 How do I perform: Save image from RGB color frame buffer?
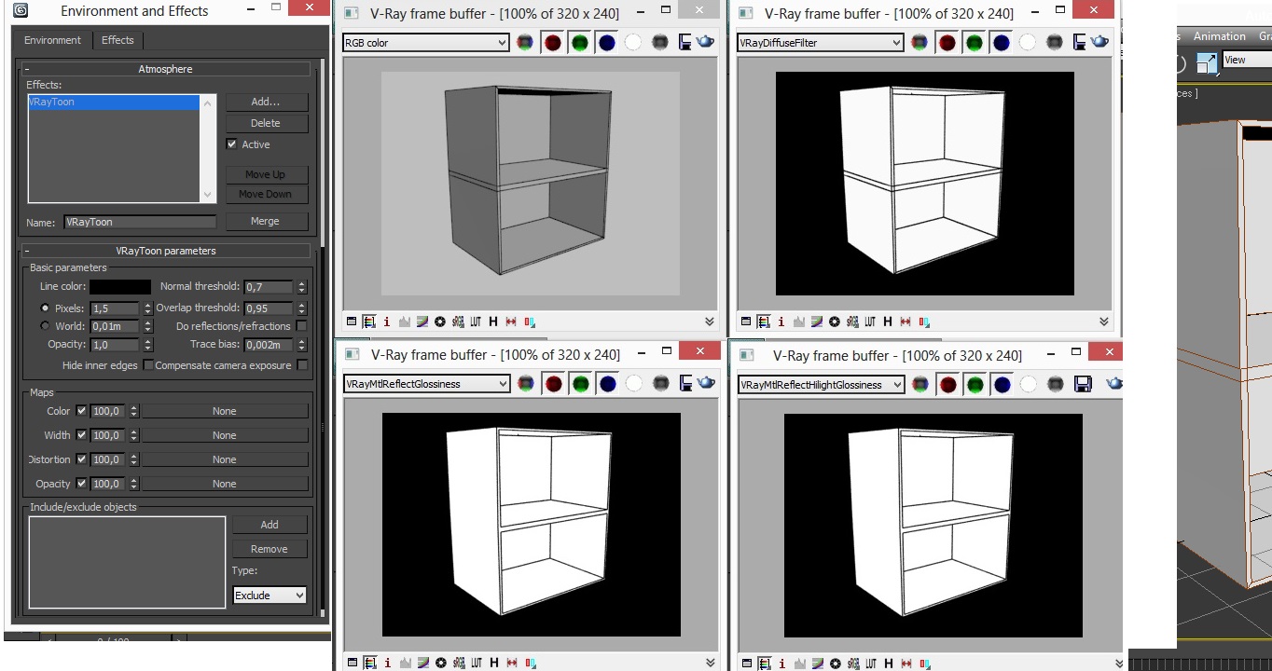[x=684, y=43]
